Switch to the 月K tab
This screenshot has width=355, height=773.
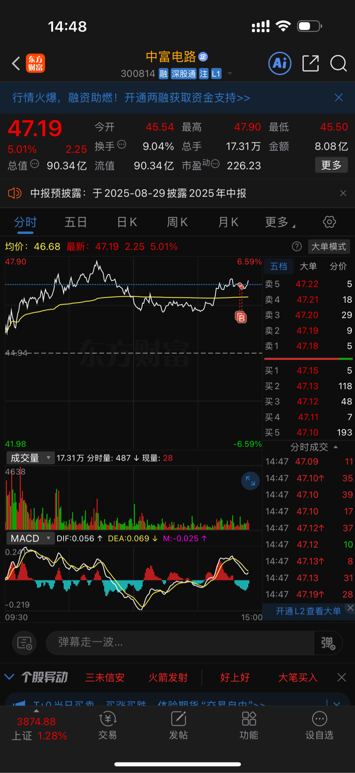coord(228,222)
